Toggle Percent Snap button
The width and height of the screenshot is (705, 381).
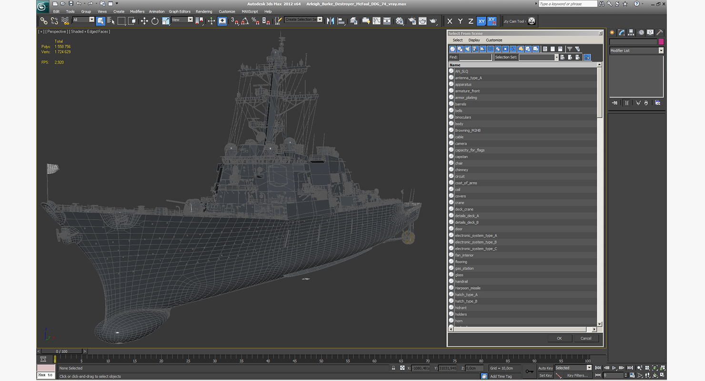pos(255,21)
